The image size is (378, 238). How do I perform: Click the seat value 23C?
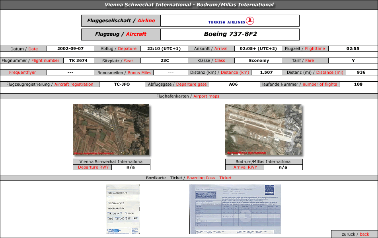(165, 61)
